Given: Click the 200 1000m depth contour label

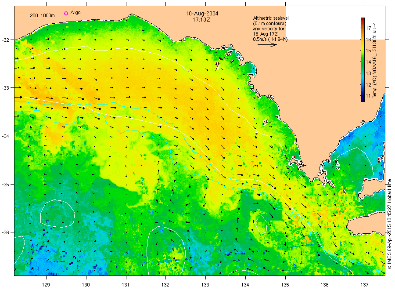Looking at the screenshot, I should click(42, 15).
